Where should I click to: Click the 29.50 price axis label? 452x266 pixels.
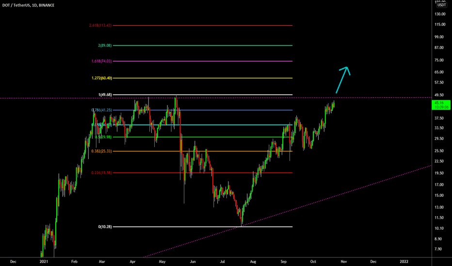click(439, 138)
